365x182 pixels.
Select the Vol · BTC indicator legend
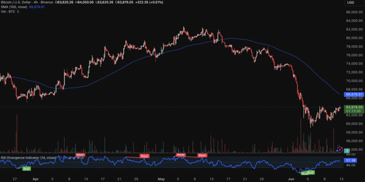tap(8, 12)
